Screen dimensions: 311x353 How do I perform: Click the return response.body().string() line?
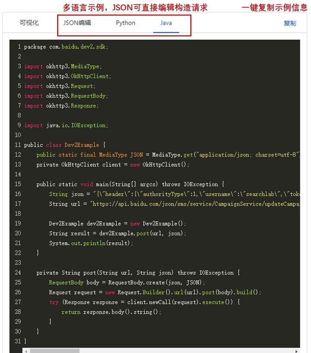point(111,312)
